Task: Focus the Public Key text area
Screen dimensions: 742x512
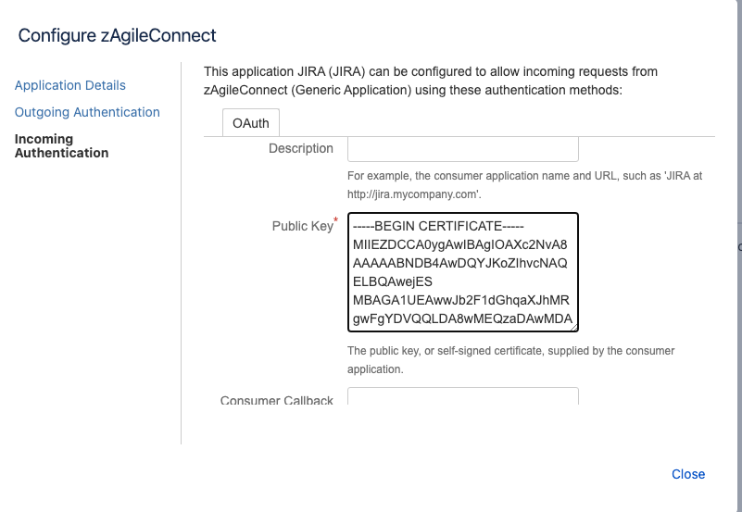Action: tap(462, 271)
